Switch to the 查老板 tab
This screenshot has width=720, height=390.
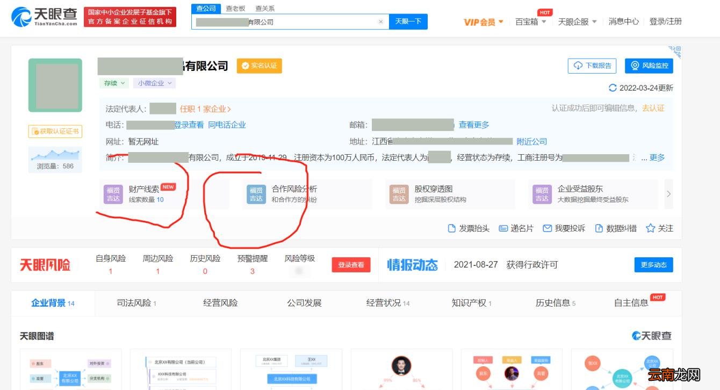(x=235, y=8)
